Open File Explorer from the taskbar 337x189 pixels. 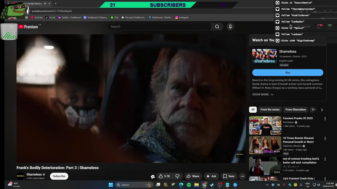196,185
